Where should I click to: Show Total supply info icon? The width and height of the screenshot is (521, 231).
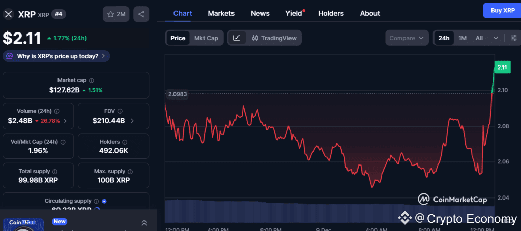coord(55,171)
